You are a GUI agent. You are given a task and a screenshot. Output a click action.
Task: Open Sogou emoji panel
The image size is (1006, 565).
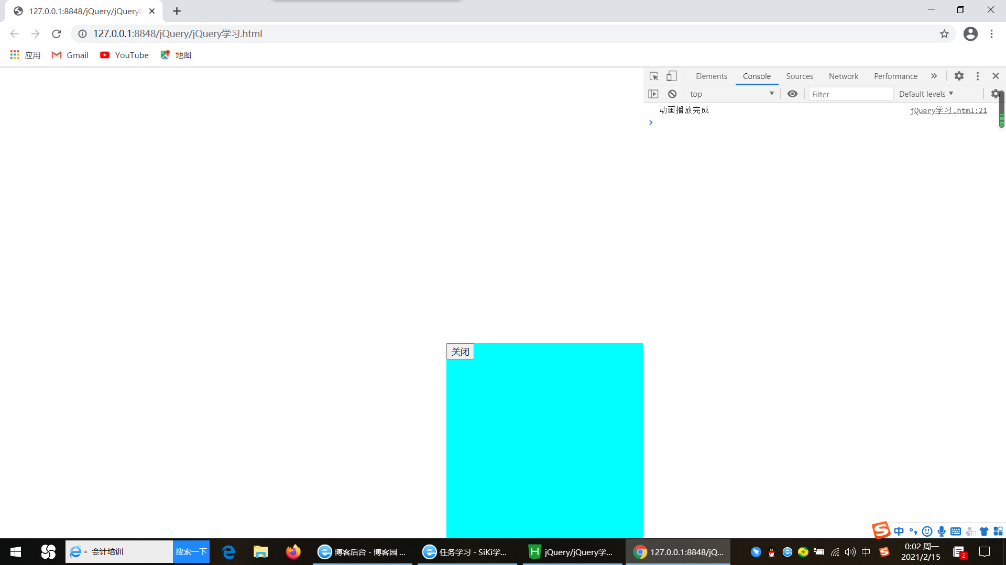(927, 532)
